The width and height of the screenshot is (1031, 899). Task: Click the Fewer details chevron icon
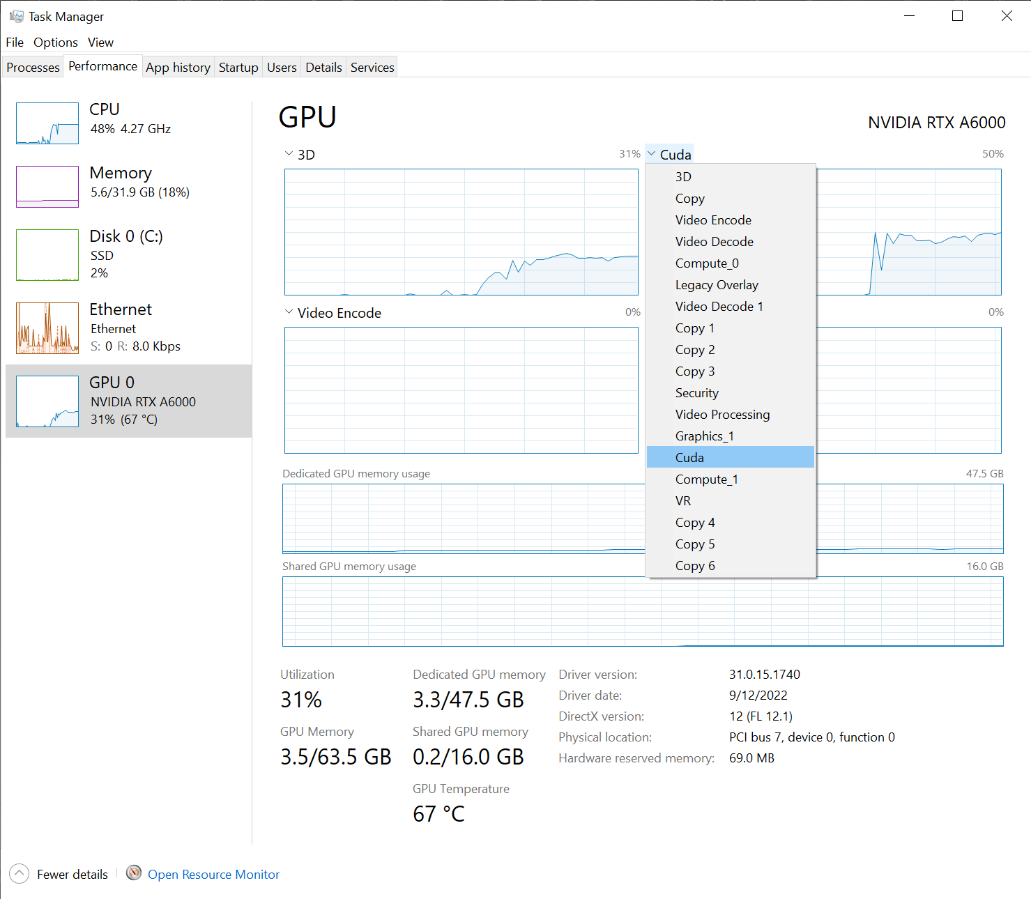click(19, 873)
